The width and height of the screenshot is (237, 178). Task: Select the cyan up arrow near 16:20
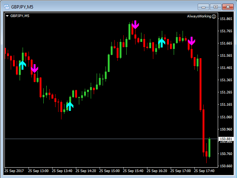[162, 43]
